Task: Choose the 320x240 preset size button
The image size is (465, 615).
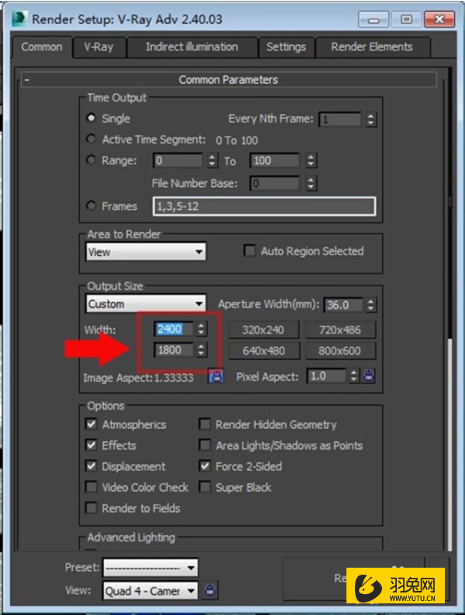Action: point(263,330)
